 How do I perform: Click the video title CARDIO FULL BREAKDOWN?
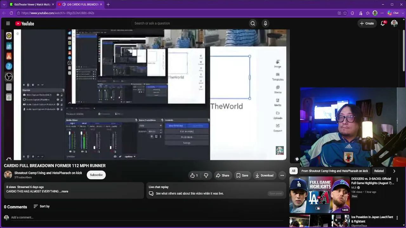click(x=55, y=166)
